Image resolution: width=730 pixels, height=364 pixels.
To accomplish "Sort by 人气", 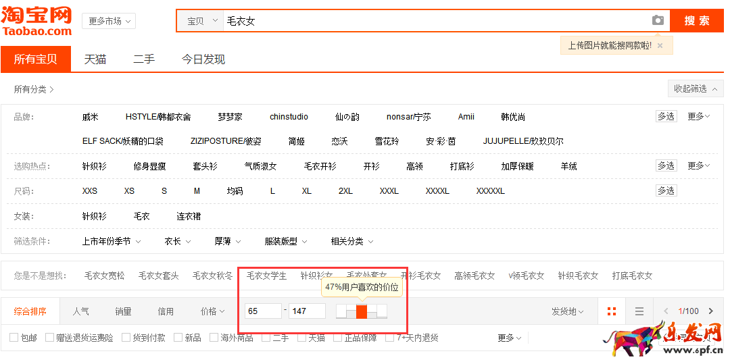I will (x=80, y=311).
